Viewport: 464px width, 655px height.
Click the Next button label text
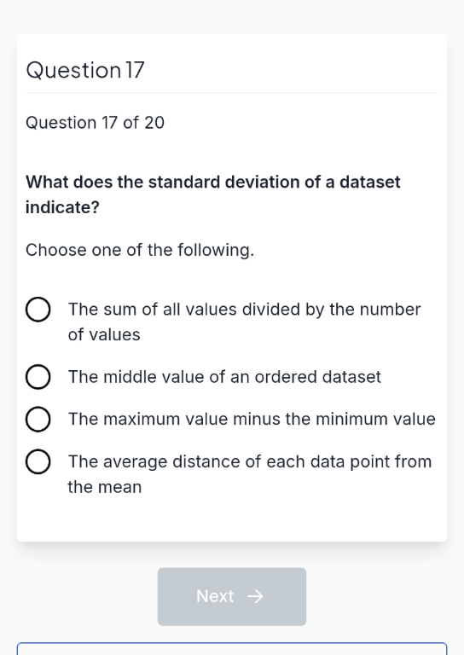pos(215,596)
